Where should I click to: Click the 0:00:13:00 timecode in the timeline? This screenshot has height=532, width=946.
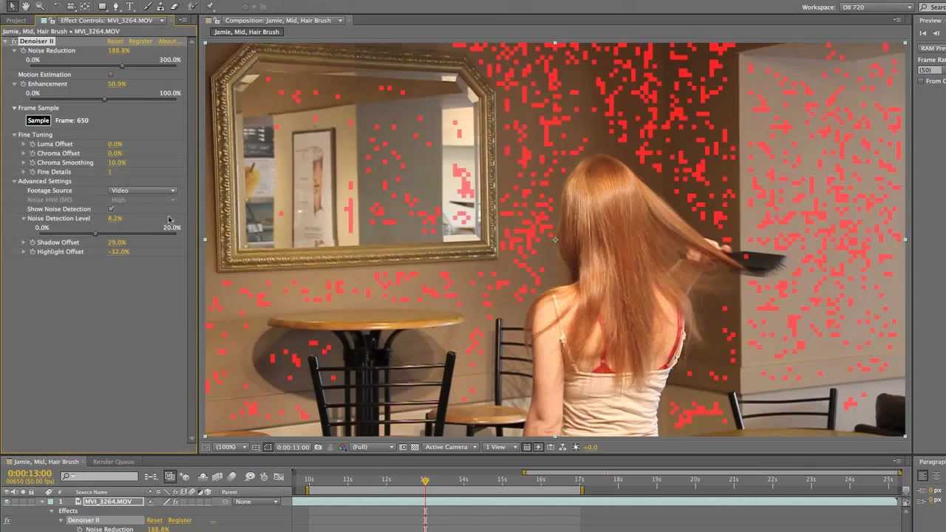point(30,474)
